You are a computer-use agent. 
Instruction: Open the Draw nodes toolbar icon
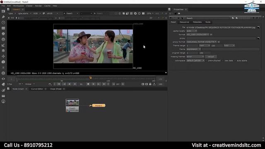[3, 17]
